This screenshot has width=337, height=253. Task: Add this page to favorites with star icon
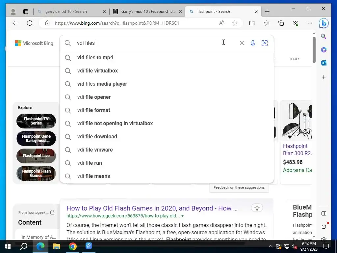coord(235,23)
